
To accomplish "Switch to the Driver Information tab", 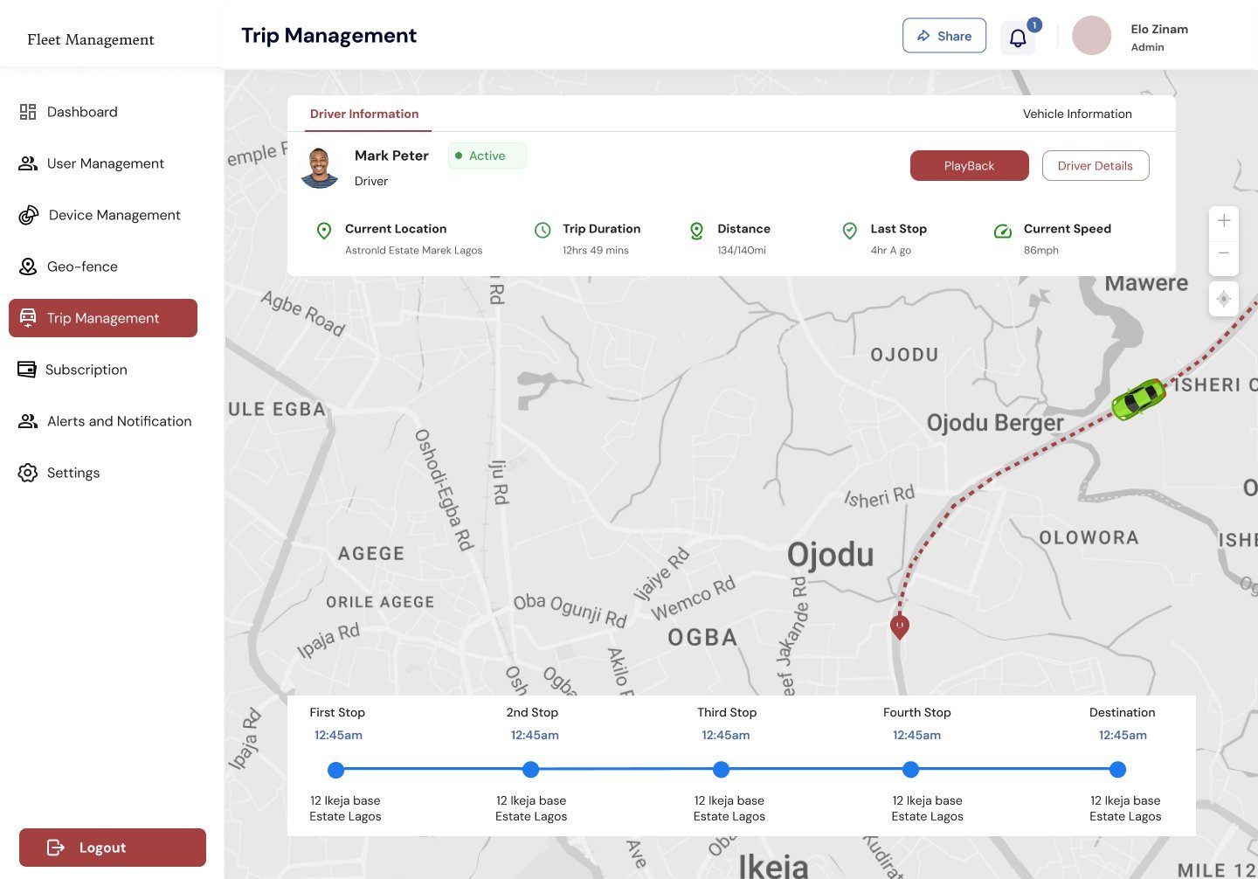I will point(364,114).
